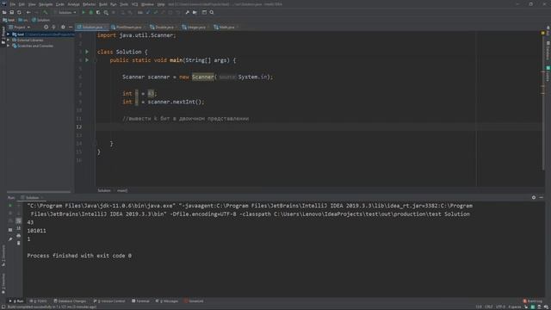Click the Back navigation arrow
The image size is (551, 310).
coord(28,12)
